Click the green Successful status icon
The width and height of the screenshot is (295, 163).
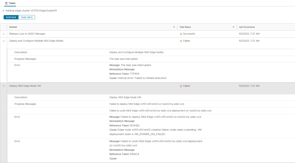181,34
